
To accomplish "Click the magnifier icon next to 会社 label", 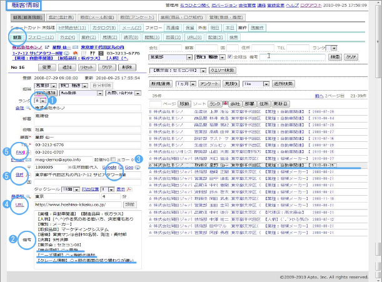I will coord(28,109).
